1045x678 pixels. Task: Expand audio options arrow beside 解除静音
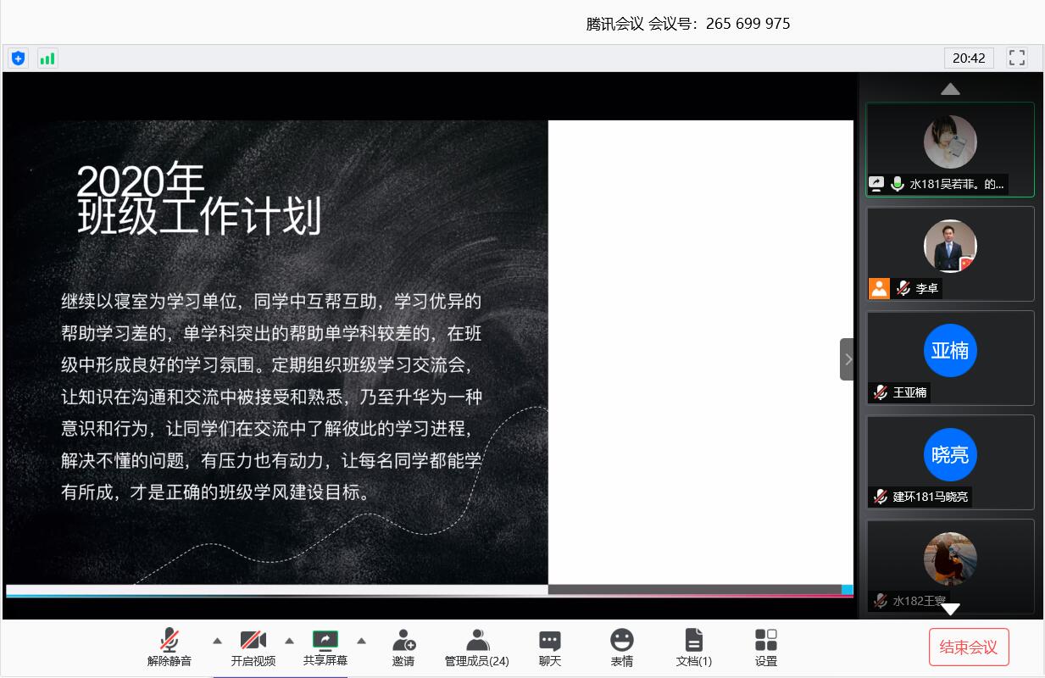tap(217, 641)
